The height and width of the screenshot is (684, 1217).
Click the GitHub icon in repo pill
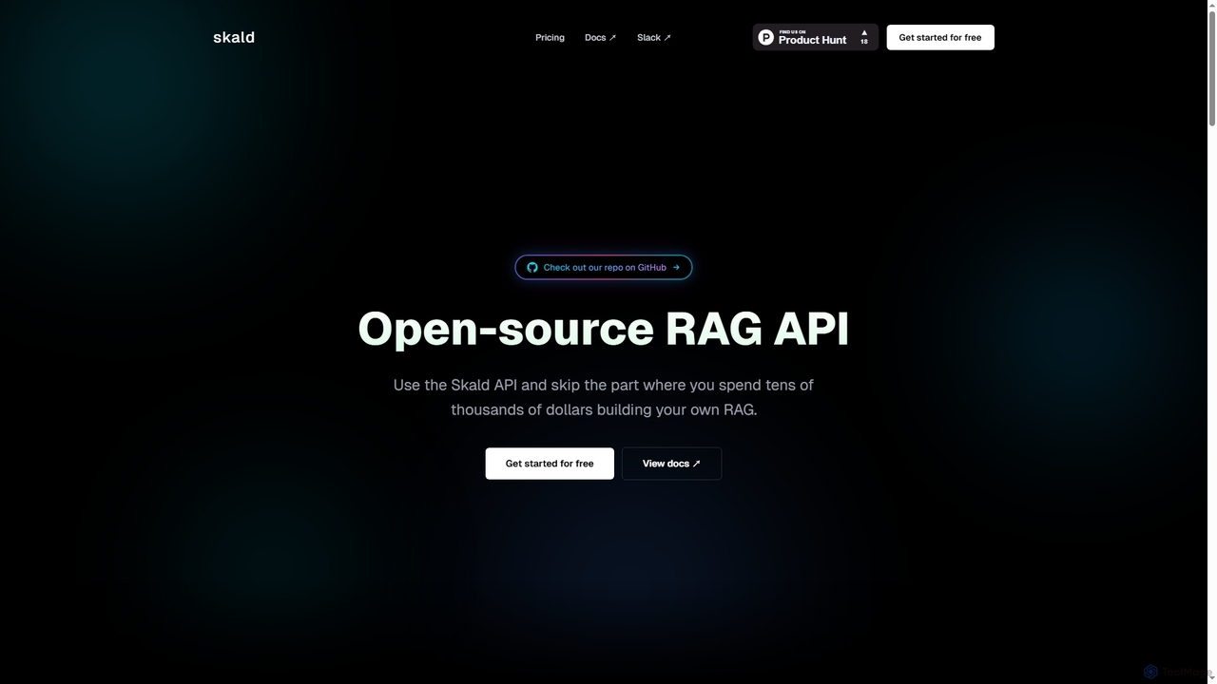click(532, 267)
